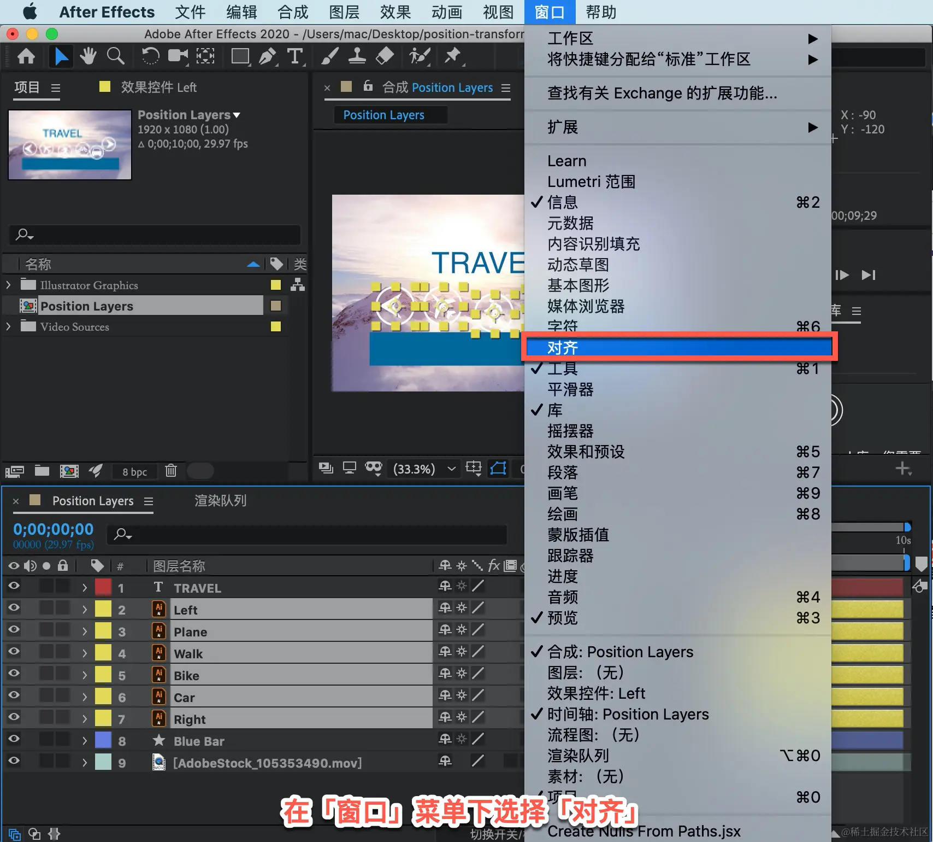Screen dimensions: 933x842
Task: Toggle transparency grid region of interest icon
Action: point(474,468)
